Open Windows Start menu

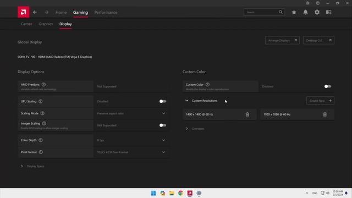click(153, 193)
